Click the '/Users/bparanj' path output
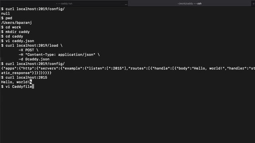This screenshot has width=255, height=143. pos(16,23)
